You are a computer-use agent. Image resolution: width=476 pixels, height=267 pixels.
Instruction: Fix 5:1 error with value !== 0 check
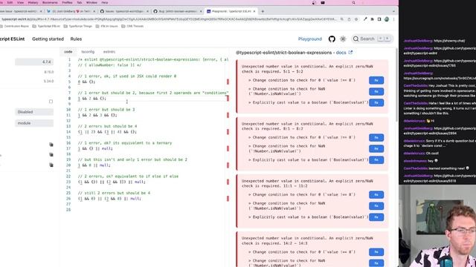coord(376,80)
